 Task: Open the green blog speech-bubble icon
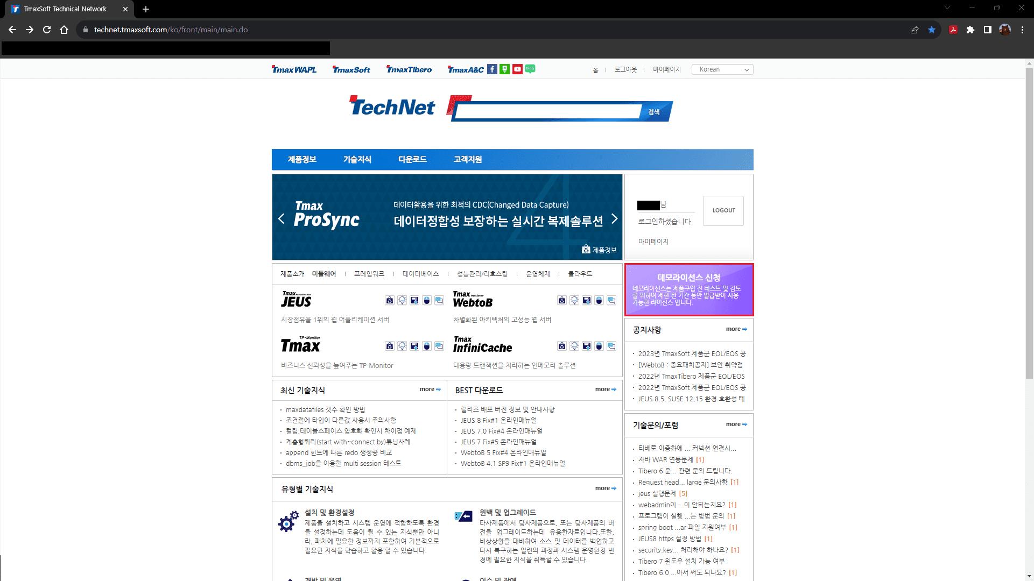[530, 69]
